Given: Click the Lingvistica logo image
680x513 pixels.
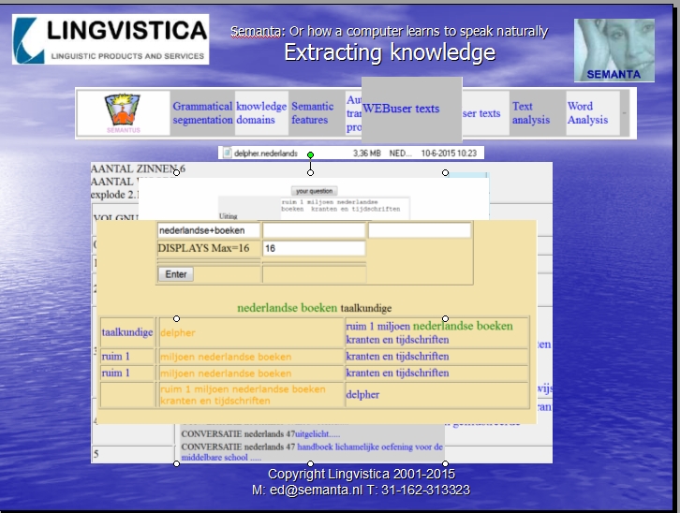Looking at the screenshot, I should (111, 39).
